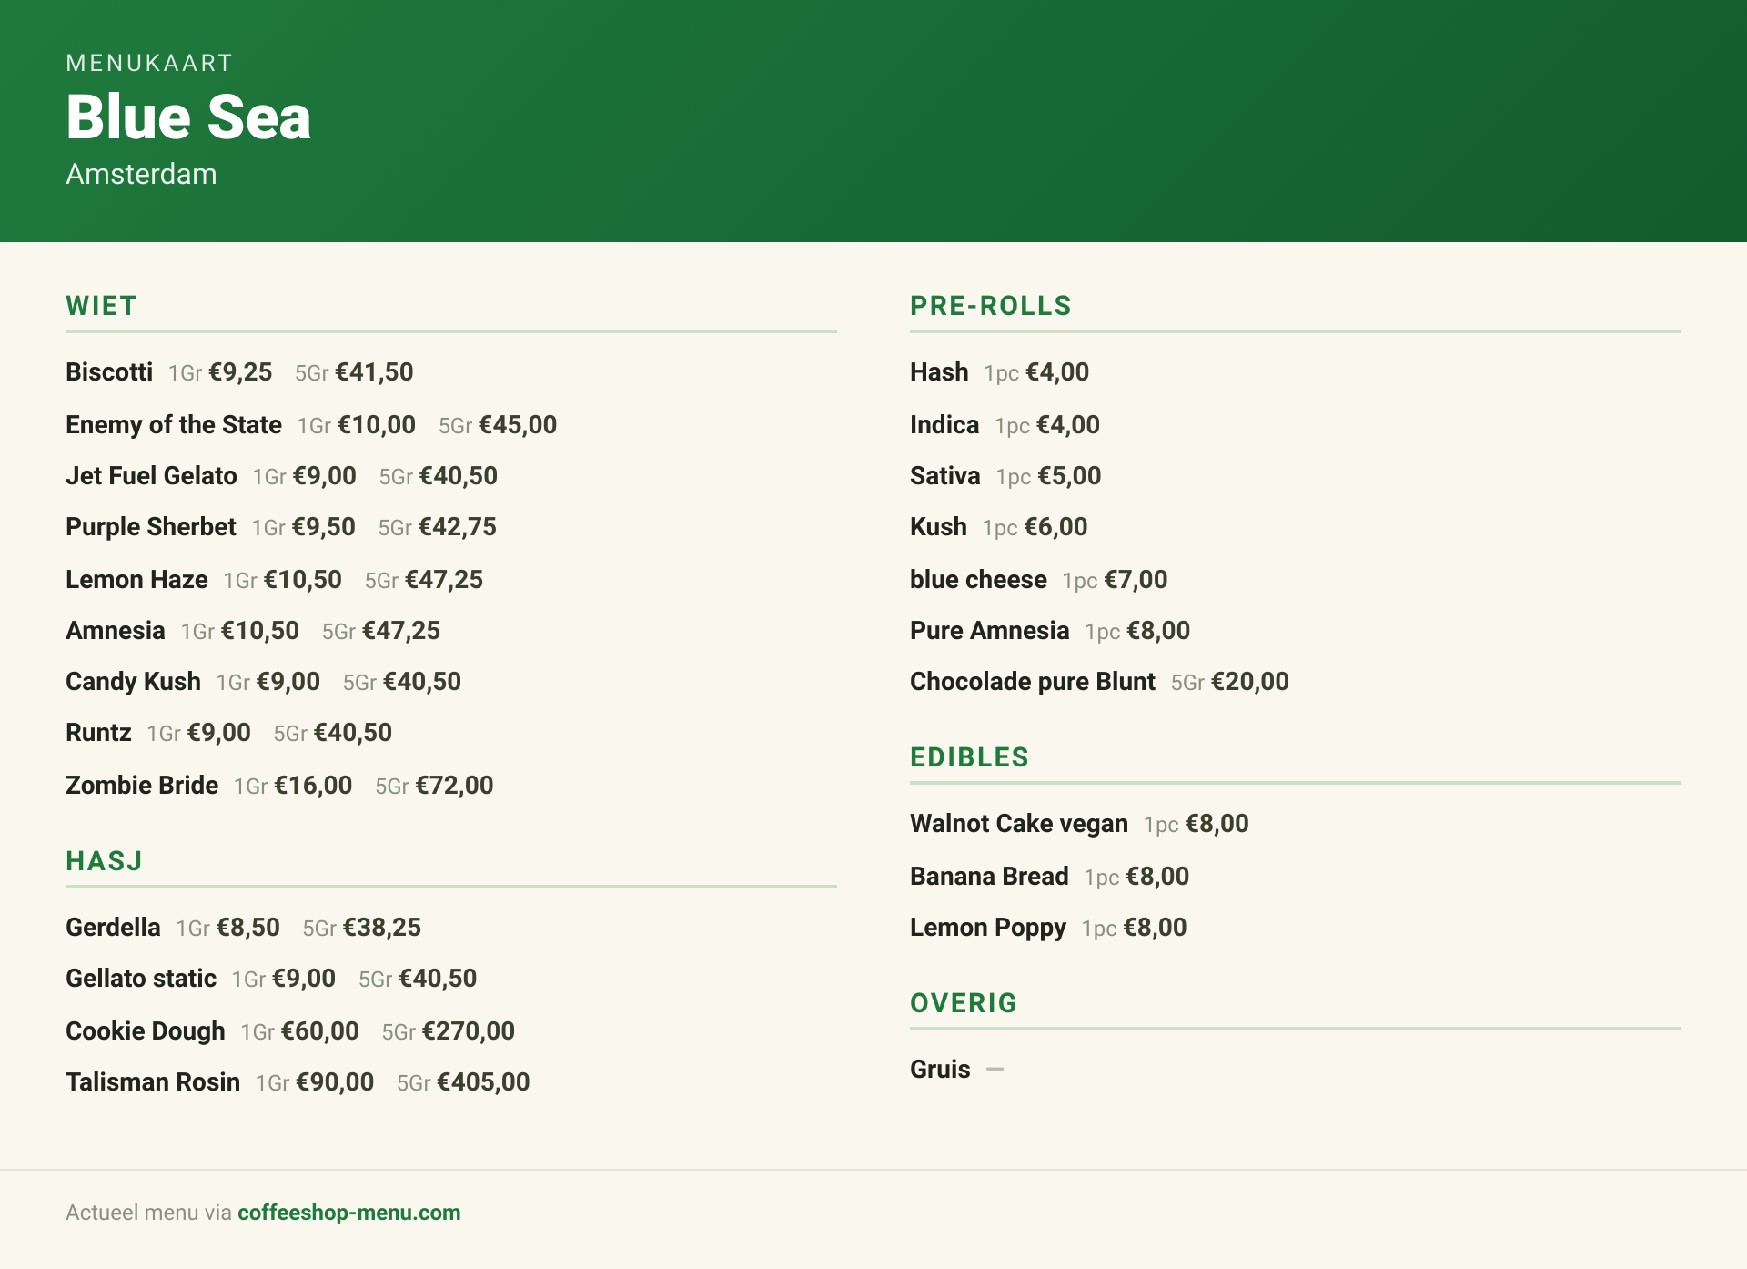This screenshot has width=1747, height=1269.
Task: Click blue cheese price €7,00
Action: pos(1136,580)
